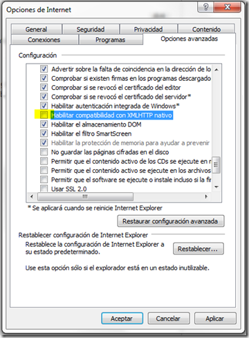249x338 pixels.
Task: Click the horizontal scroll left arrow
Action: click(32, 196)
